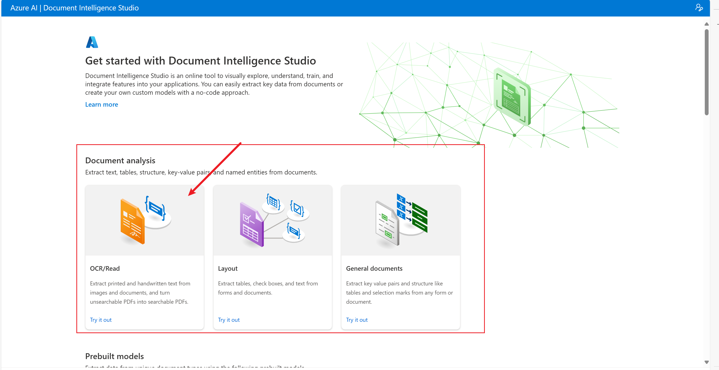This screenshot has height=370, width=719.
Task: Click the scrollbar up arrow
Action: (x=706, y=24)
